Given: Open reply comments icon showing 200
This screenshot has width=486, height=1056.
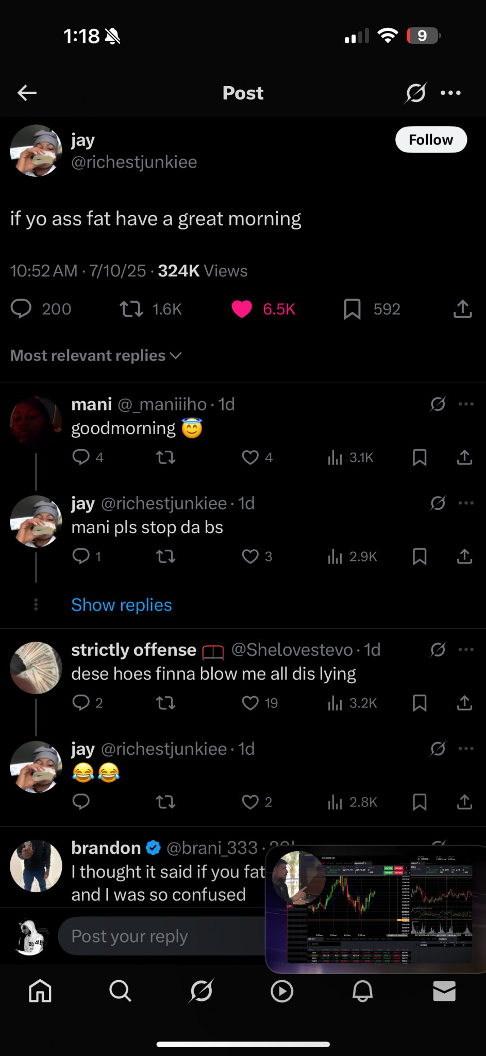Looking at the screenshot, I should [x=22, y=309].
